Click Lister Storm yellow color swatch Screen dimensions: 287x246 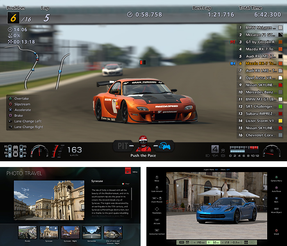[x=280, y=121]
